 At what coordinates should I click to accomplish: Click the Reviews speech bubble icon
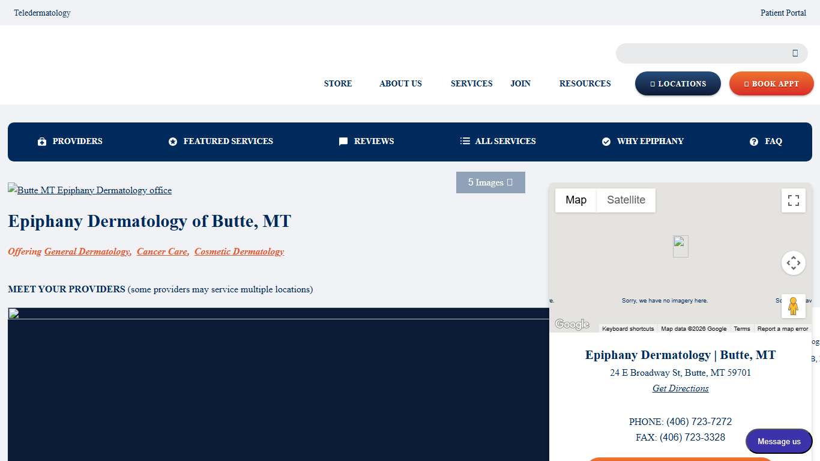click(x=343, y=141)
